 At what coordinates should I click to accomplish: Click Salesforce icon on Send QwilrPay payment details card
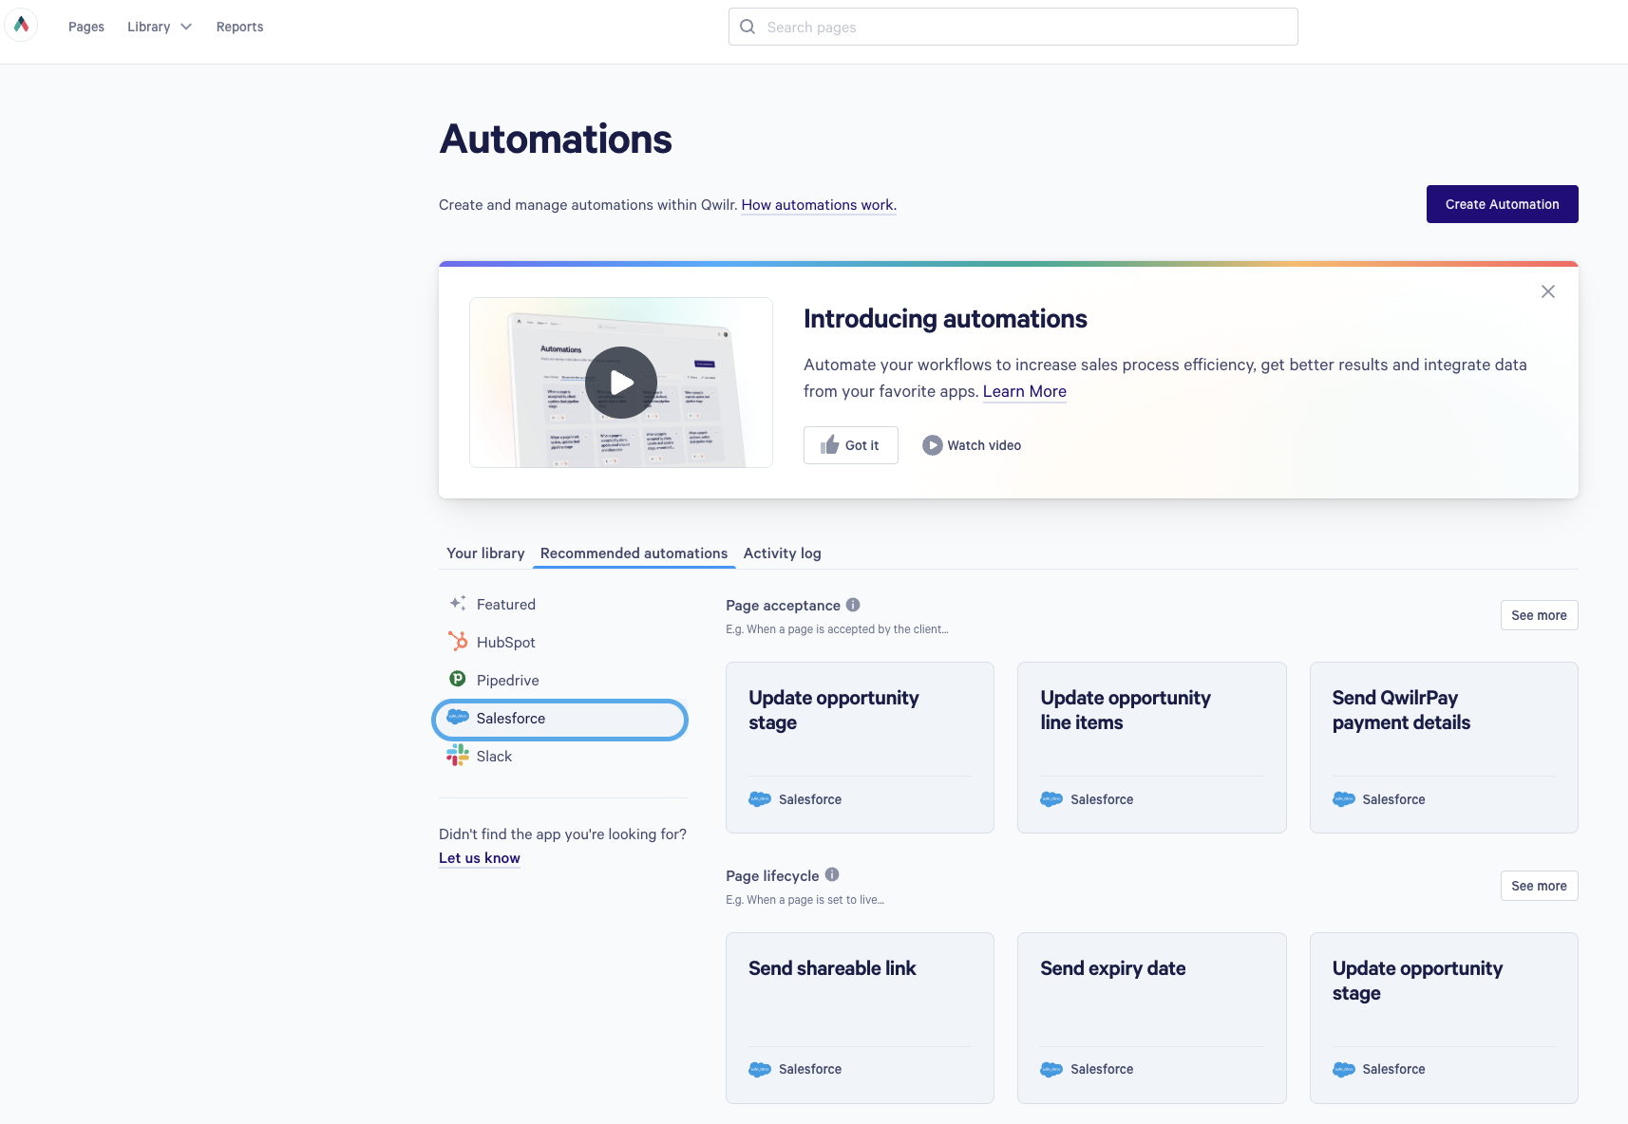pyautogui.click(x=1344, y=799)
